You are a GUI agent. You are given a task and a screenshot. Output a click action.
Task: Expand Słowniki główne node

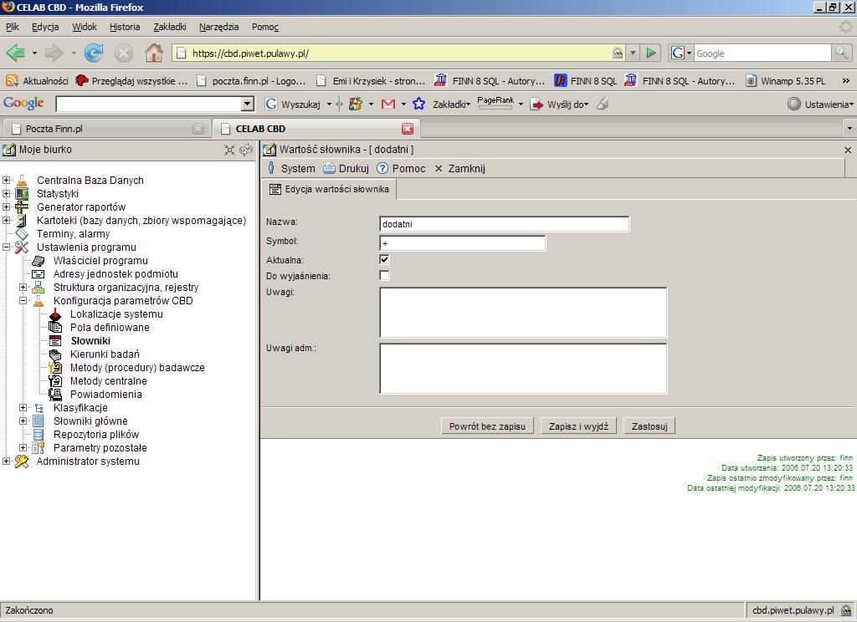click(23, 421)
